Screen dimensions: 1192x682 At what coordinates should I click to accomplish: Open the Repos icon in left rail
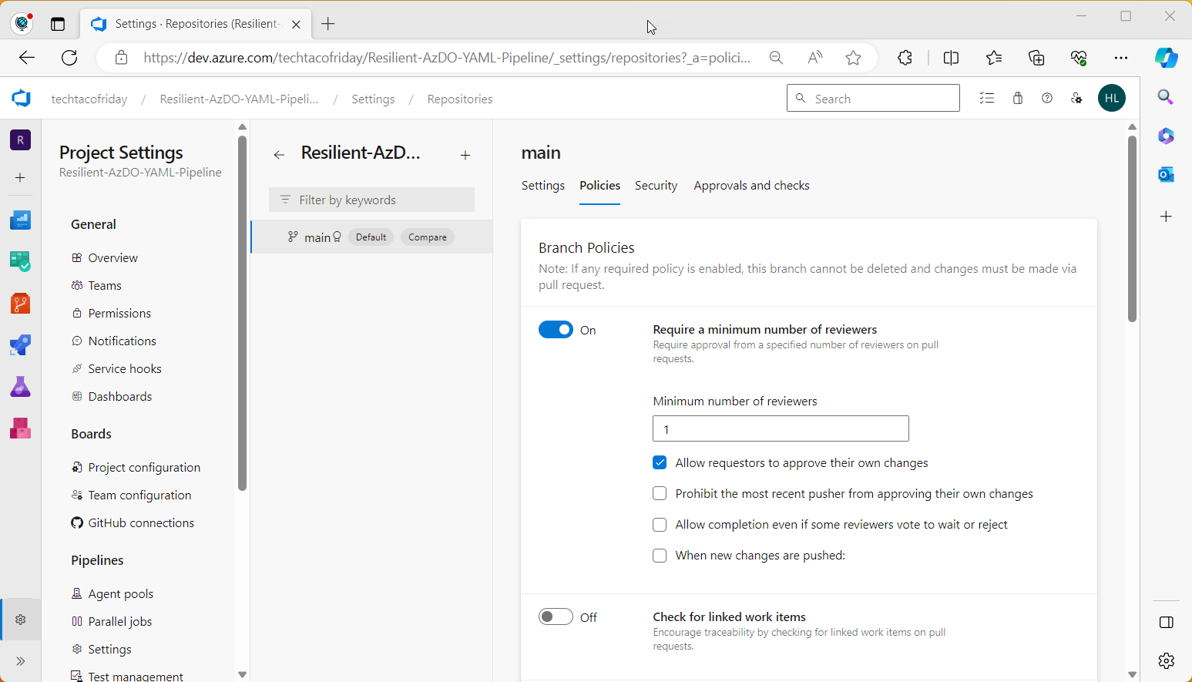point(21,304)
